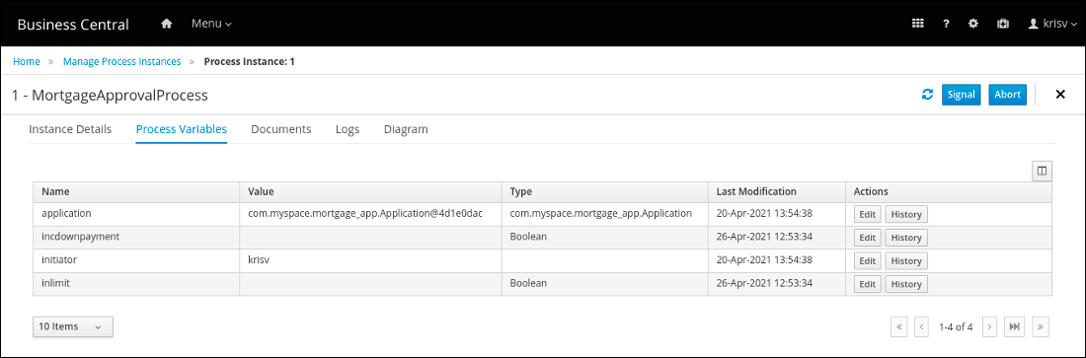The height and width of the screenshot is (358, 1086).
Task: Open the apps grid icon
Action: point(918,24)
